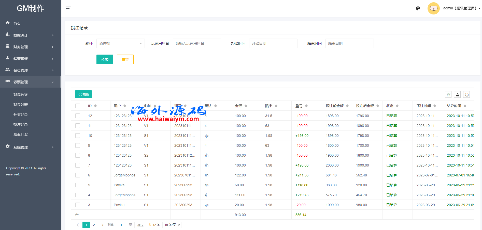Open the 彩种 lottery type dropdown
Image resolution: width=482 pixels, height=230 pixels.
click(120, 43)
